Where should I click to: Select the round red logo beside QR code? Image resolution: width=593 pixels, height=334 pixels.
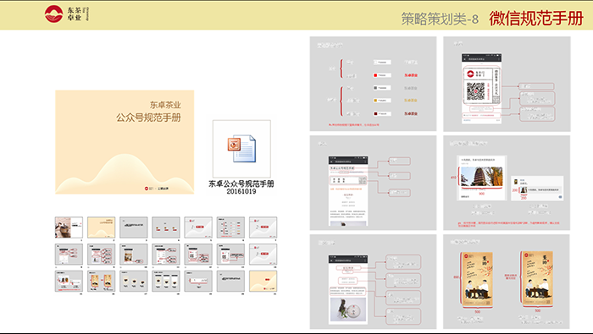(x=470, y=74)
